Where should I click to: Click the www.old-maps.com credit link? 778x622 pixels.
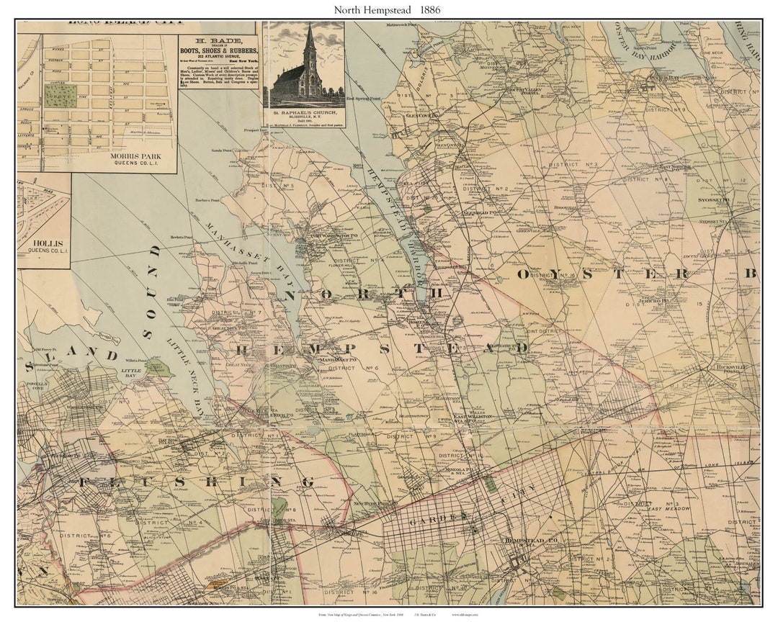(465, 614)
